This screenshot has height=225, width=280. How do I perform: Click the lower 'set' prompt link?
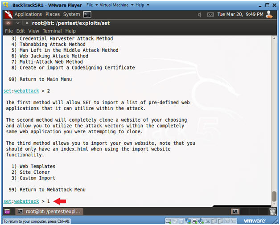click(7, 201)
